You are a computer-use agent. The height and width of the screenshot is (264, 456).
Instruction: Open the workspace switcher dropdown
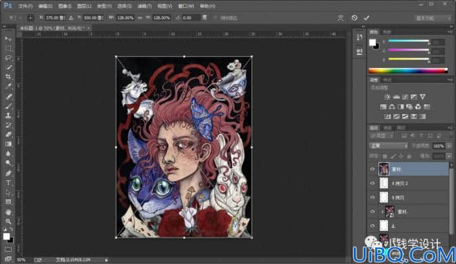[x=433, y=18]
